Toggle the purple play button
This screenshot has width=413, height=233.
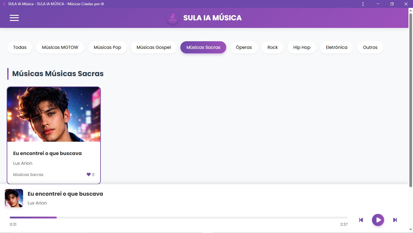click(x=378, y=220)
